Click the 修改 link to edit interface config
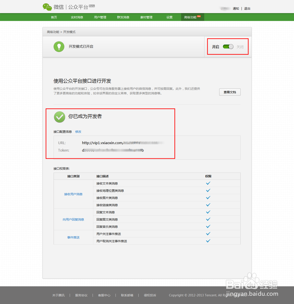This screenshot has width=294, height=304. 78,132
